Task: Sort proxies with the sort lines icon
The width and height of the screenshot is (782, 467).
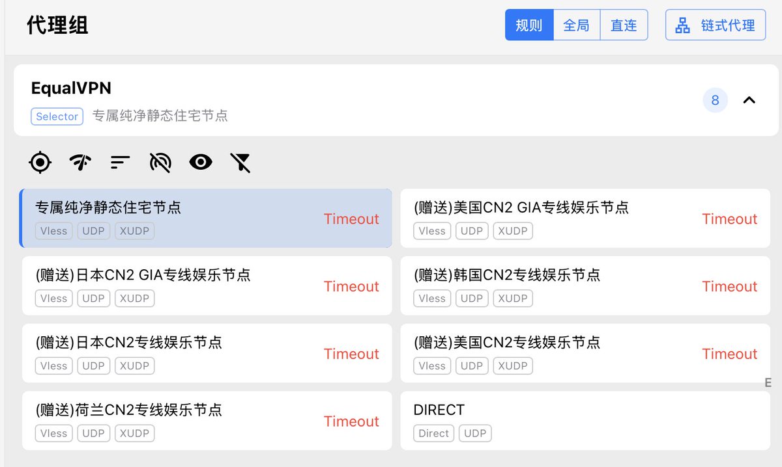Action: [x=120, y=162]
